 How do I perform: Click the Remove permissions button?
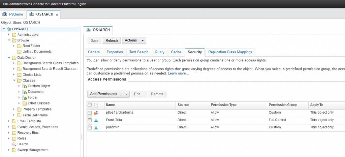click(157, 94)
